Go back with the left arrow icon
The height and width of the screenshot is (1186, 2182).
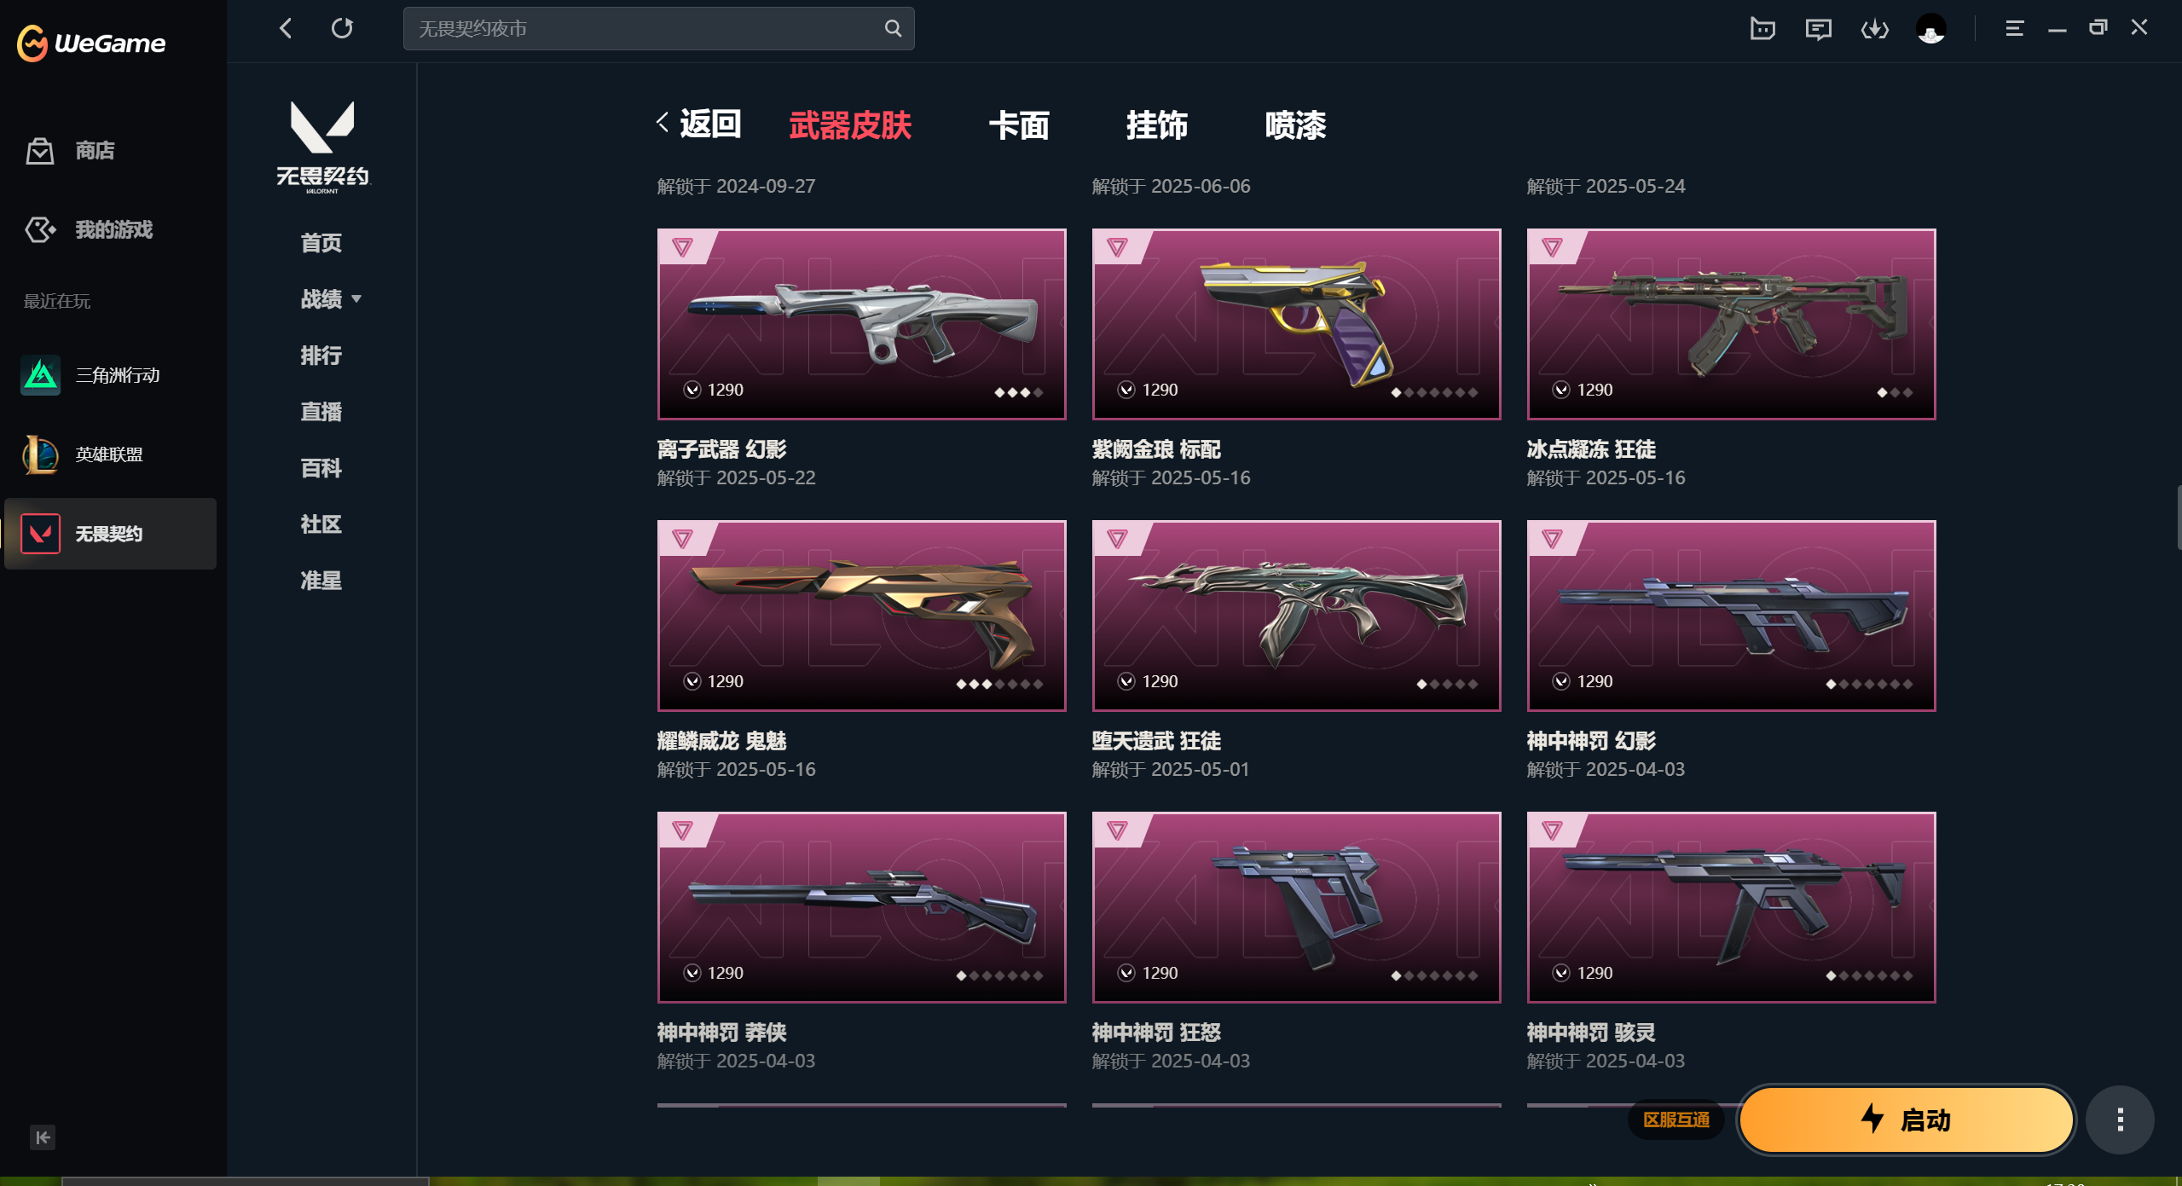(286, 28)
